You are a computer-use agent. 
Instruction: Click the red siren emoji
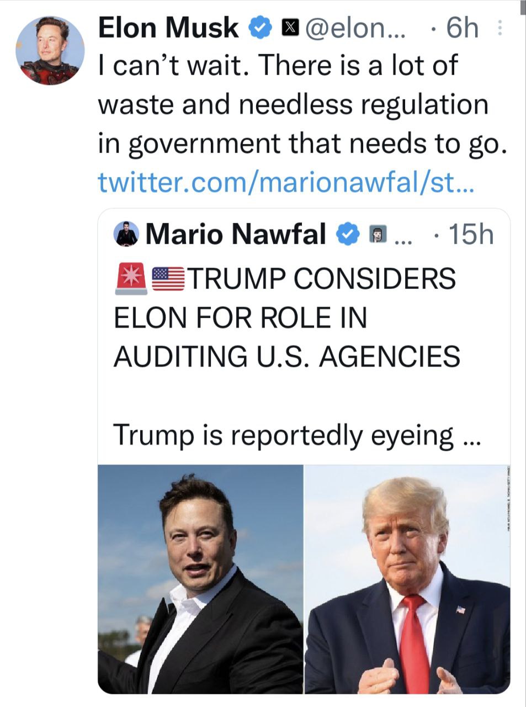131,278
